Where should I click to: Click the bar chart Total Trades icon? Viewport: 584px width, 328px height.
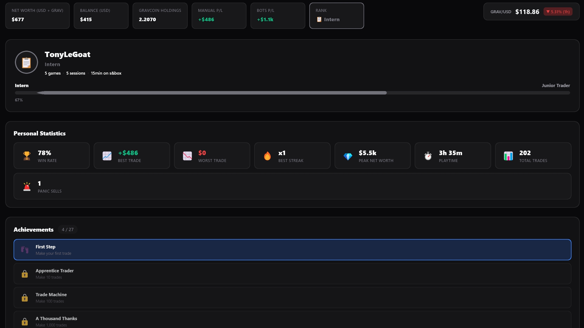point(508,156)
